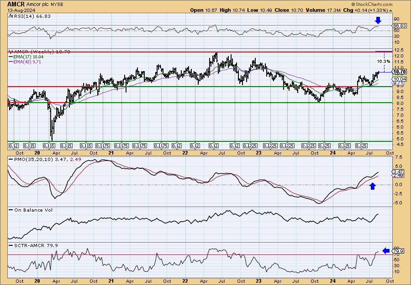Click the 3.47 PMO value tag
The height and width of the screenshot is (285, 411).
(x=399, y=171)
